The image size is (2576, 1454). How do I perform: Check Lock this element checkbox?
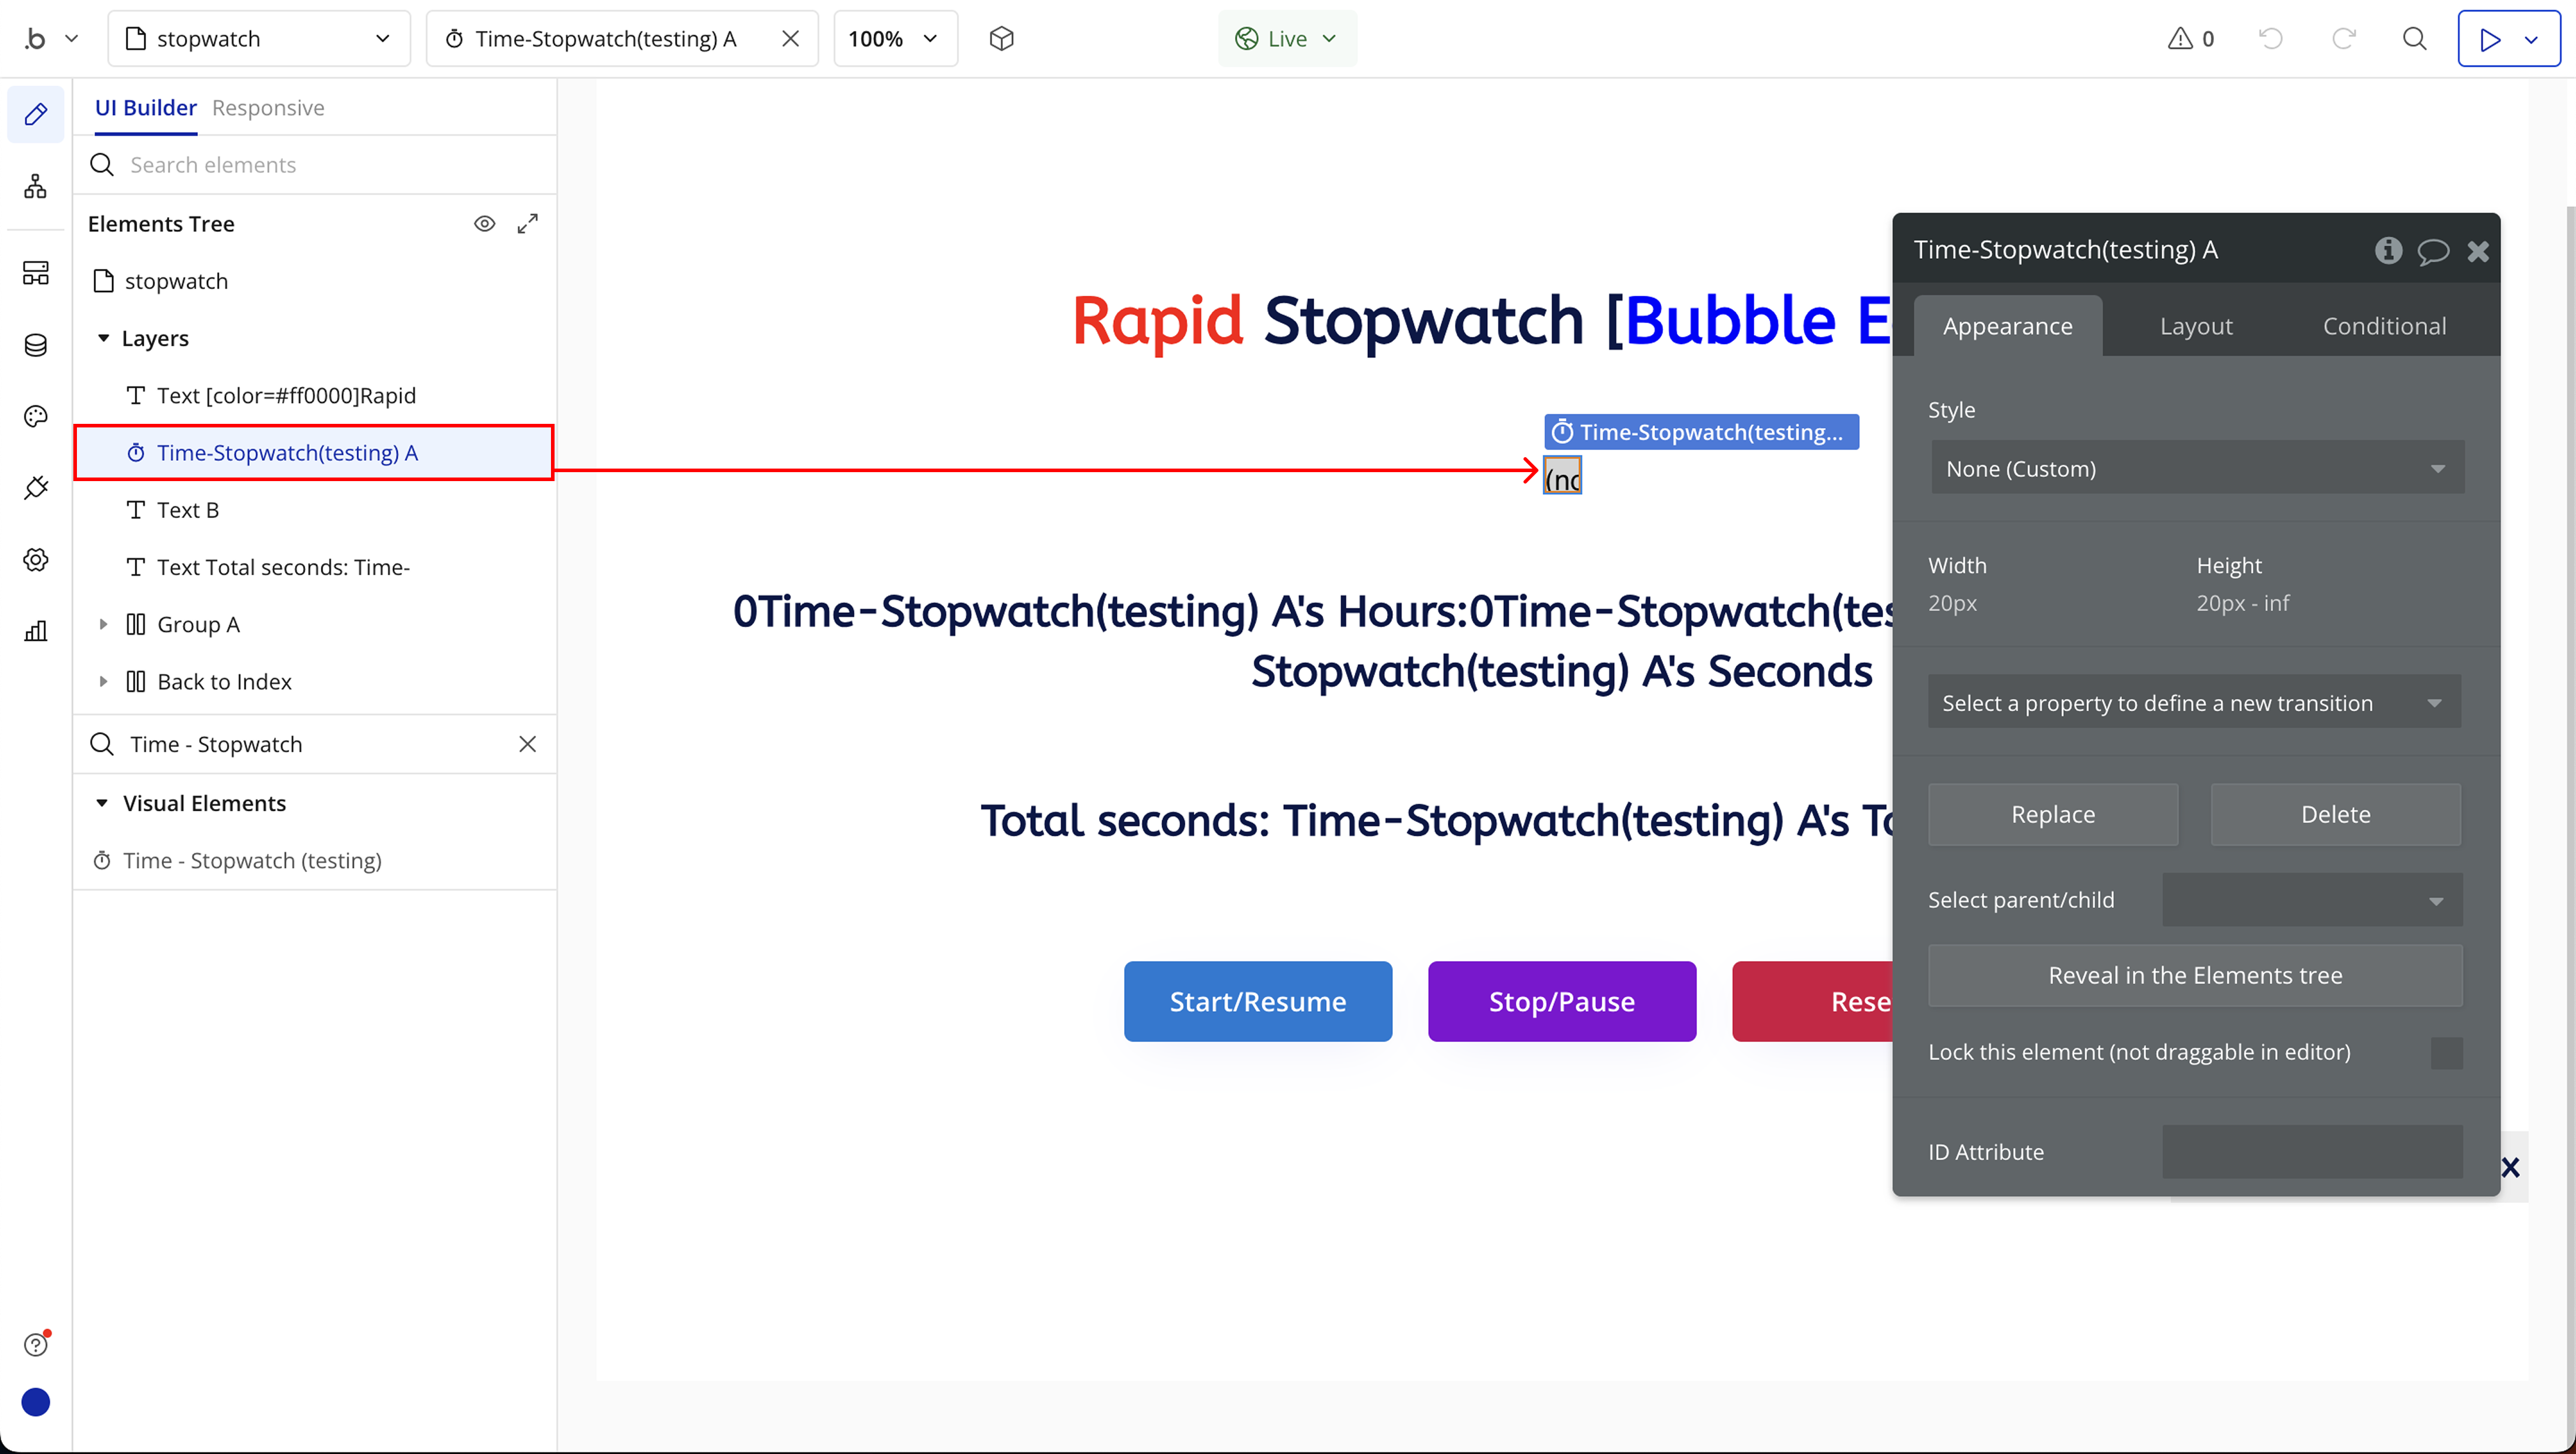coord(2446,1052)
